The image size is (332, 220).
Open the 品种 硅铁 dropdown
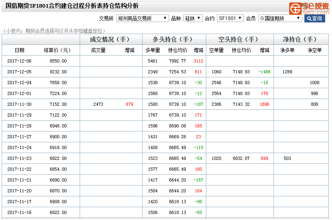(193, 18)
